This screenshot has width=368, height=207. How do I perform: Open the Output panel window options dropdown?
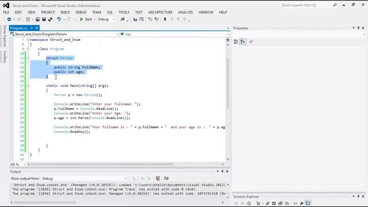(x=217, y=171)
